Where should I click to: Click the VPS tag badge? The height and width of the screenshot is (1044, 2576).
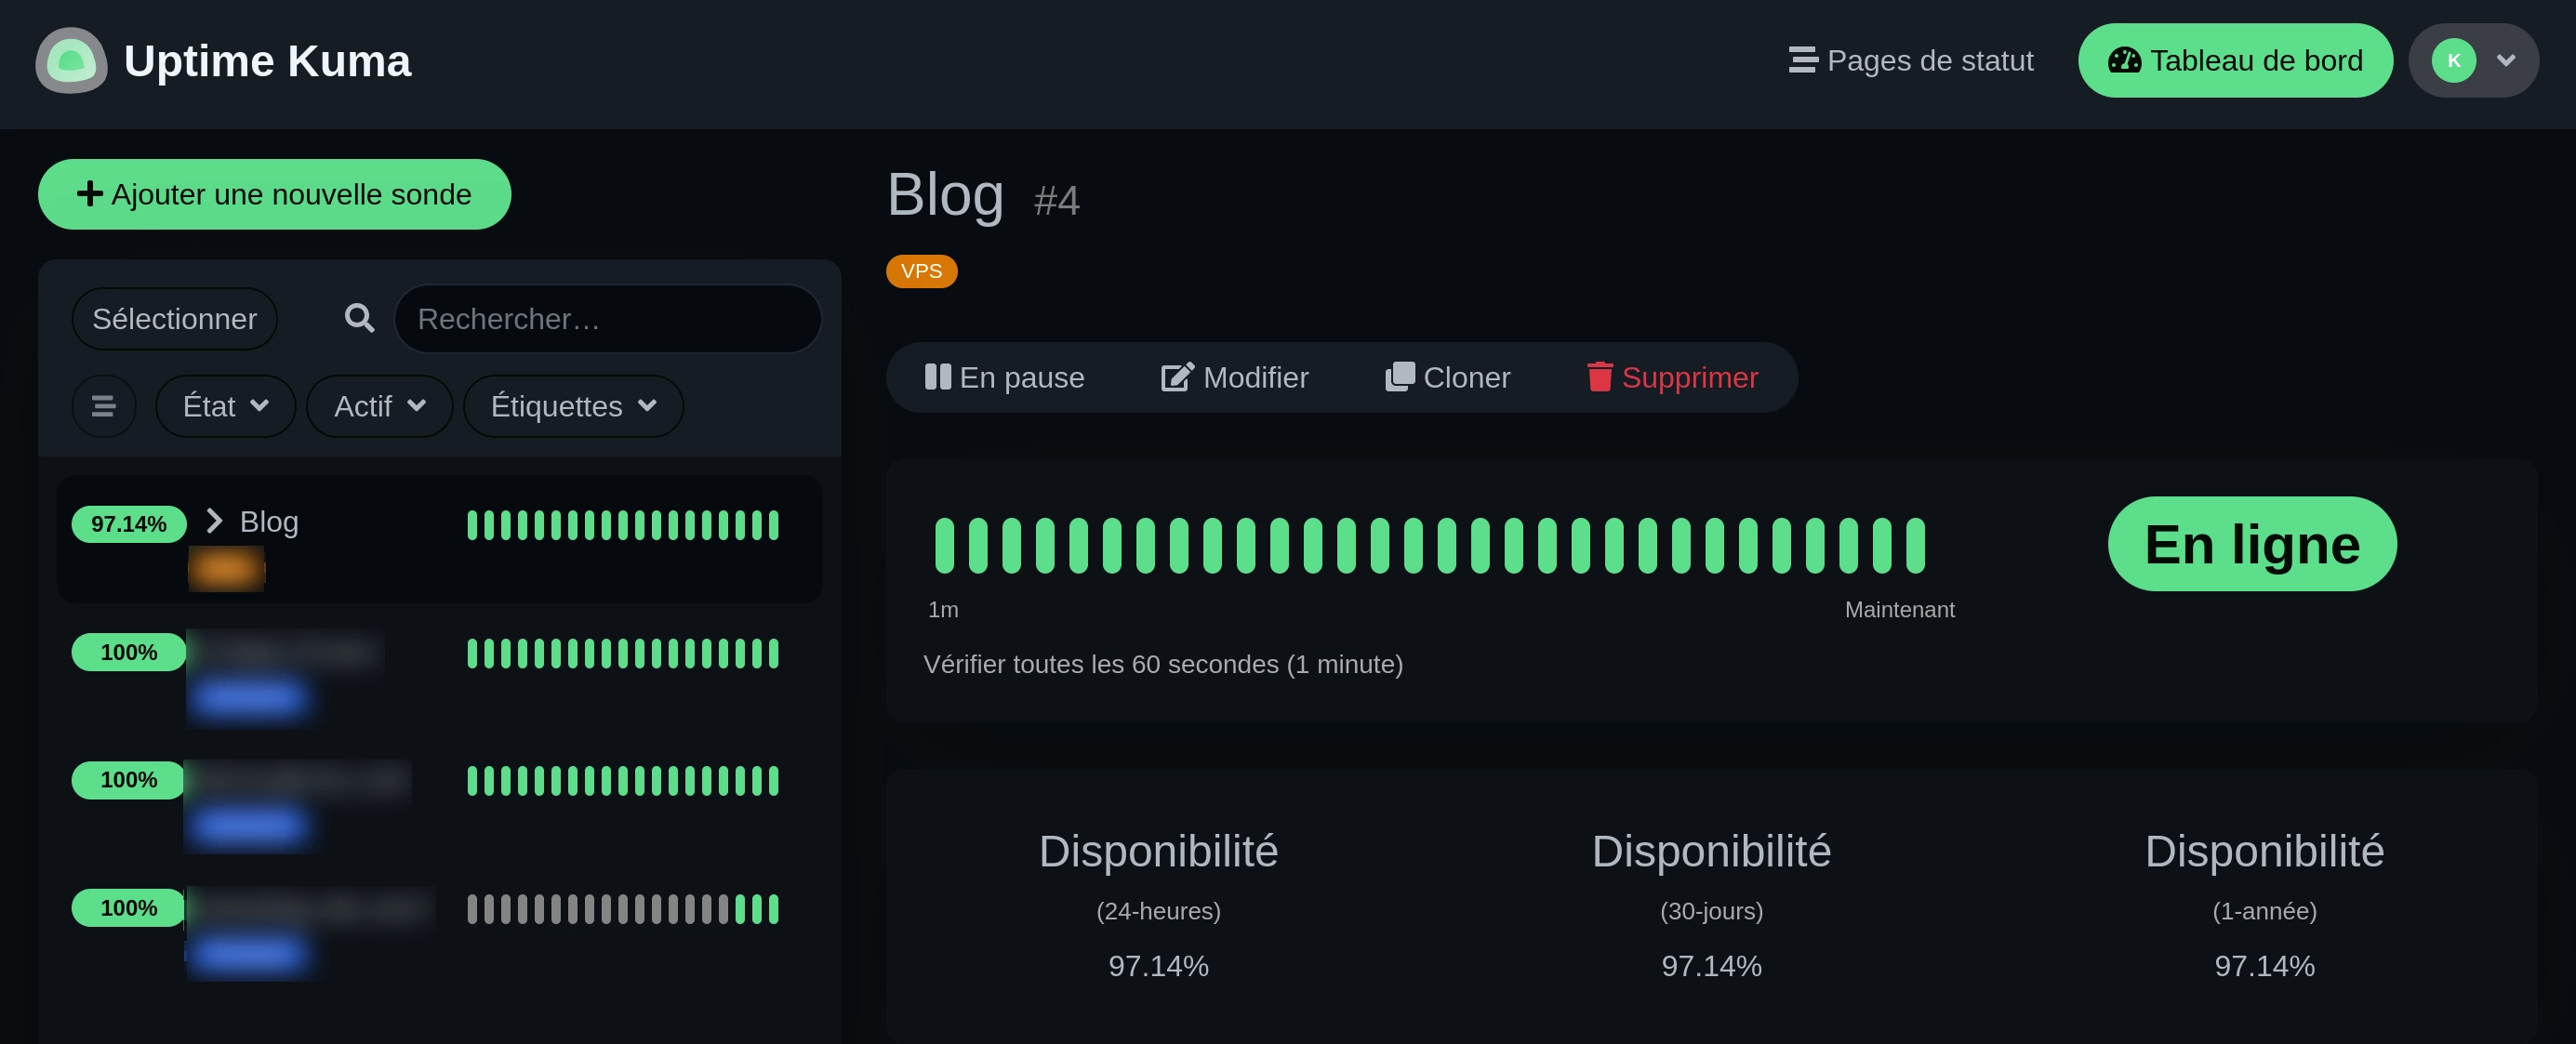pyautogui.click(x=921, y=270)
